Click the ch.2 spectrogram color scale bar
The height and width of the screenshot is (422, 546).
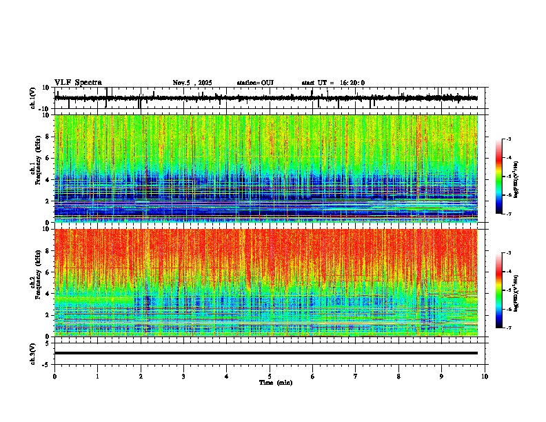pos(498,290)
